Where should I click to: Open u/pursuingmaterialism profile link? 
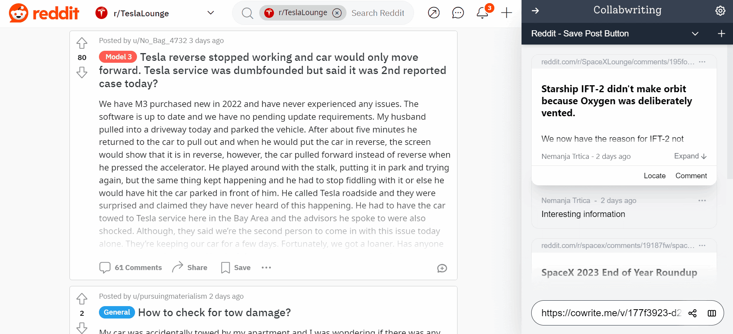[x=170, y=296]
